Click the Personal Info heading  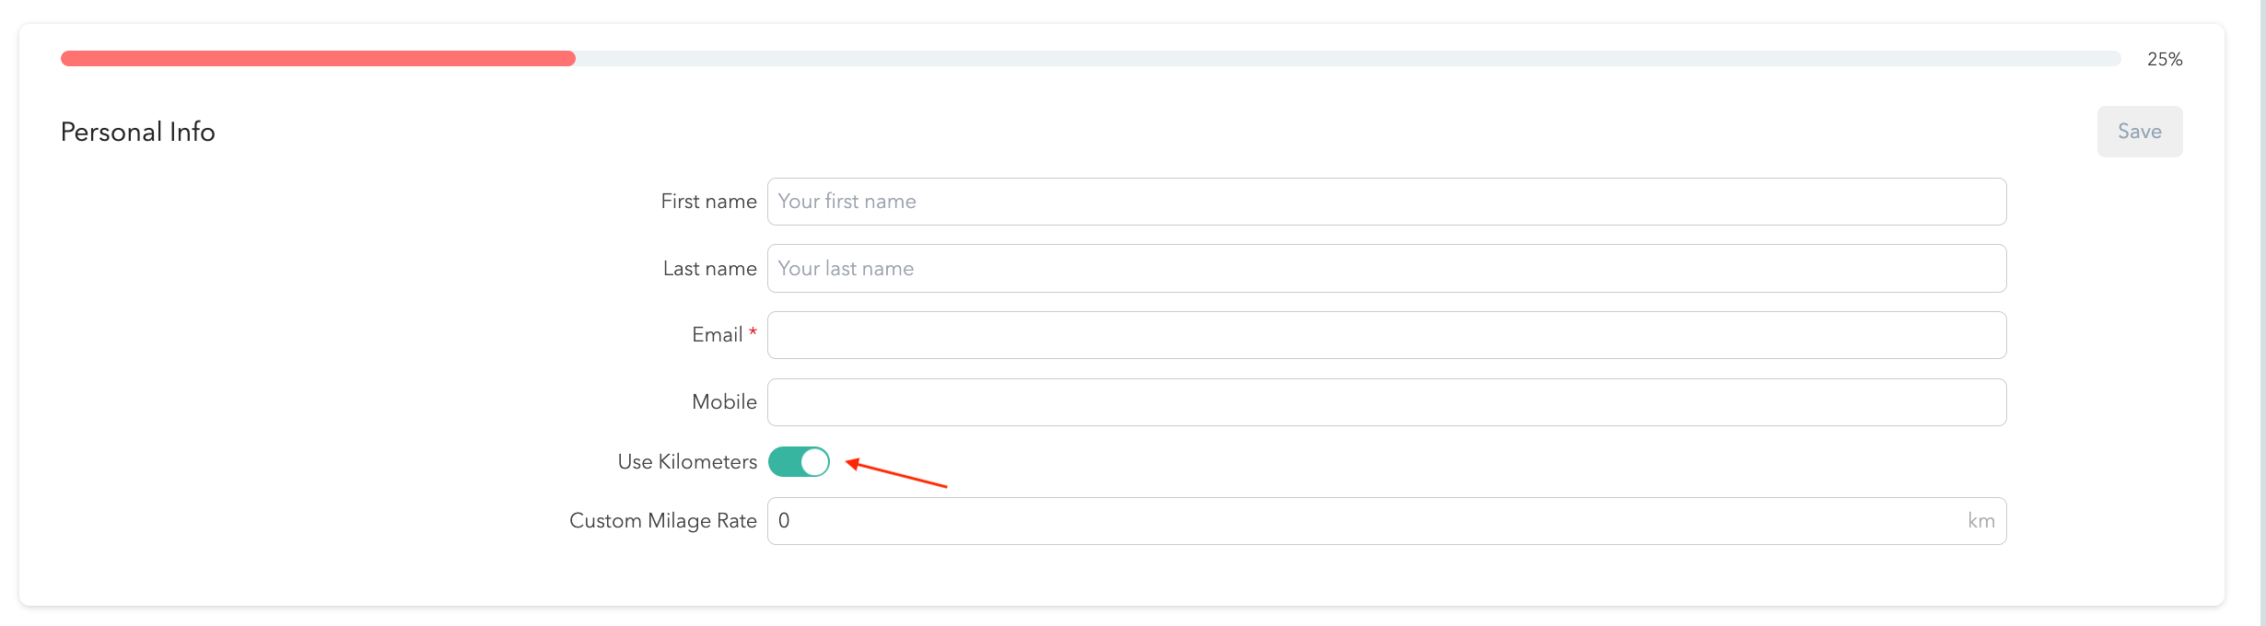138,133
